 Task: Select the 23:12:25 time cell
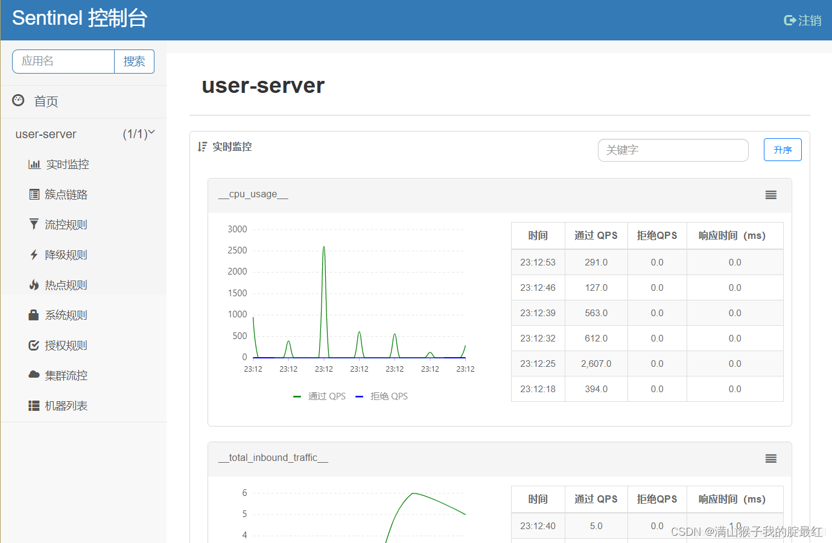[x=538, y=364]
